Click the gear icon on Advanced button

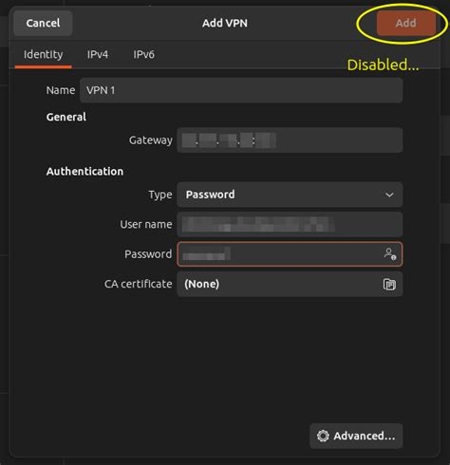point(323,436)
